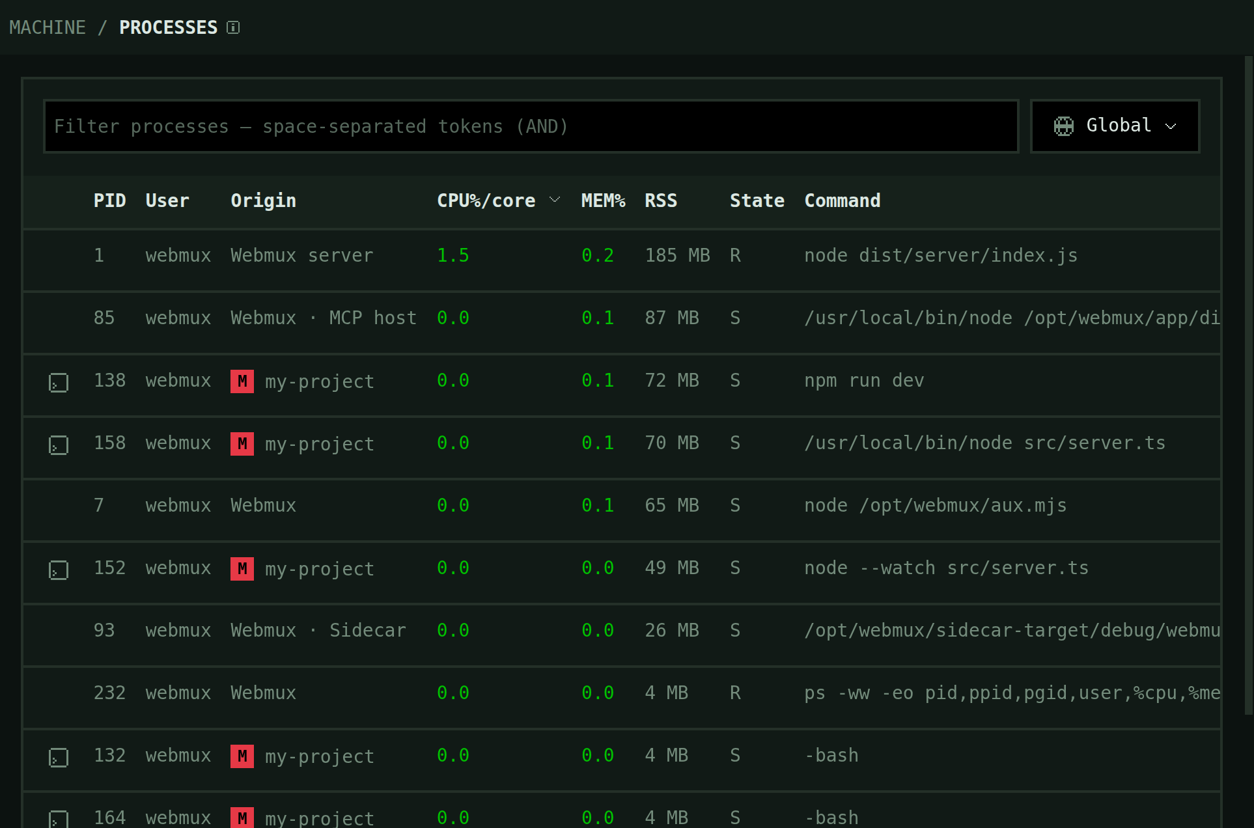This screenshot has width=1254, height=828.
Task: Click the red M badge in PID 138 row
Action: pyautogui.click(x=242, y=381)
